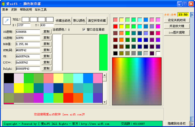Click the 隐藏到任务栏 button
Image resolution: width=195 pixels, height=127 pixels.
click(x=177, y=123)
